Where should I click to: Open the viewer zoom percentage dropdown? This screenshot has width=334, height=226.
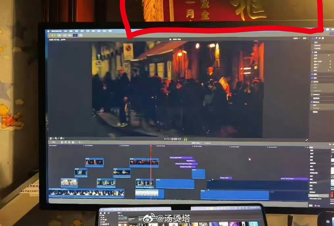click(296, 38)
